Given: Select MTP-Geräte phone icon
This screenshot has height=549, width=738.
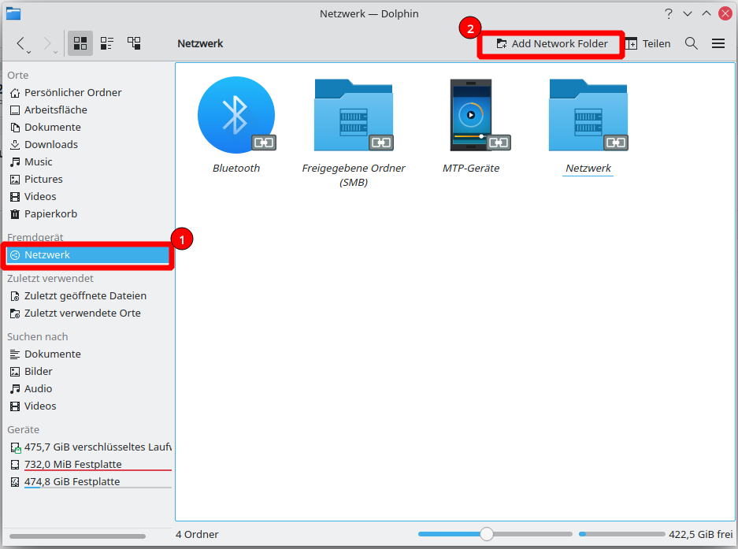Looking at the screenshot, I should pos(471,115).
